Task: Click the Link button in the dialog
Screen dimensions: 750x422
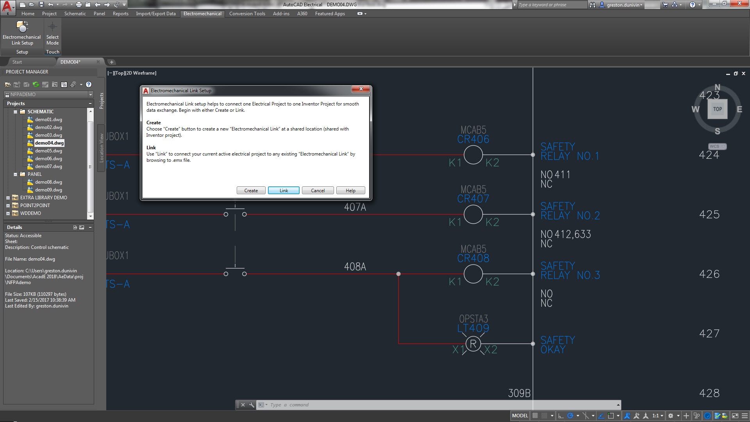Action: coord(284,190)
